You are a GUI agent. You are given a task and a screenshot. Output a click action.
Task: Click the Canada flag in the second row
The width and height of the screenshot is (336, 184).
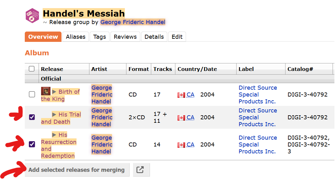coord(181,118)
